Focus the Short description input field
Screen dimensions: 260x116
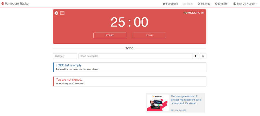tap(135, 56)
